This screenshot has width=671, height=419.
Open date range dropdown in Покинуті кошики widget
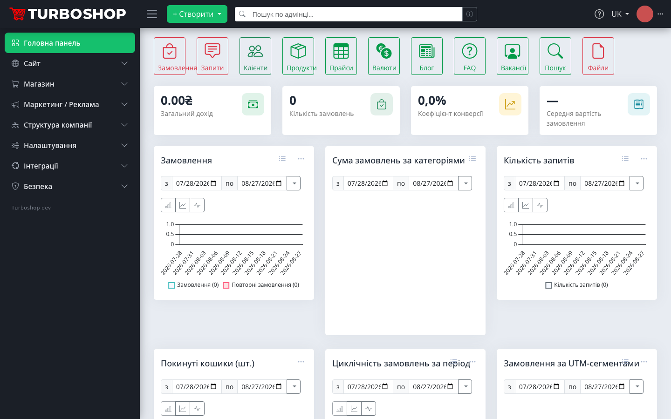click(x=294, y=387)
